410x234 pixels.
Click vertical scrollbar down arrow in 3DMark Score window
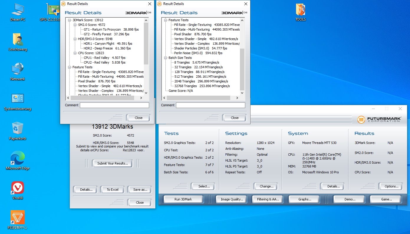click(146, 93)
